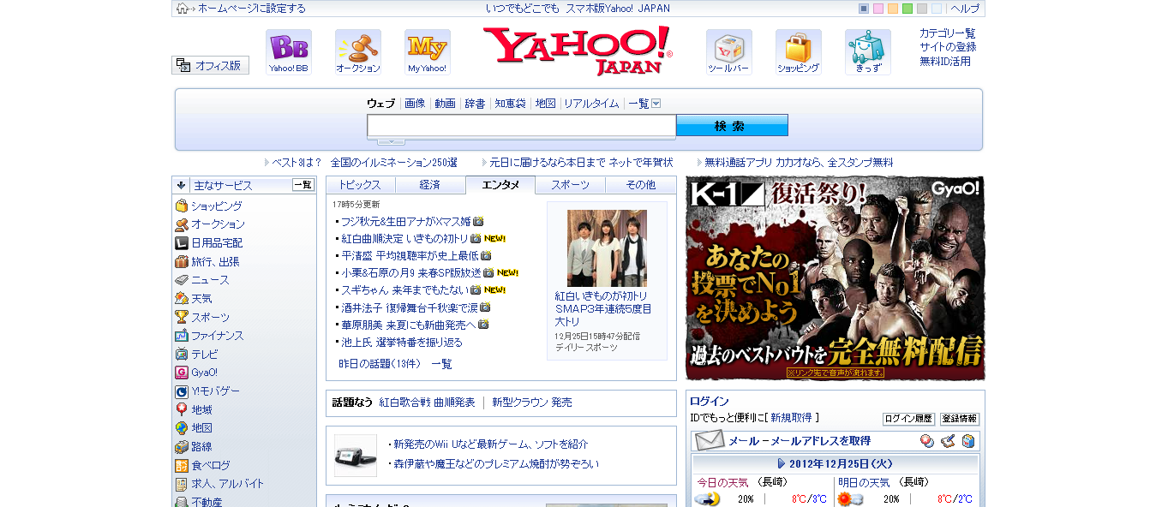This screenshot has height=507, width=1156.
Task: Click tomorrow's weather sun icon
Action: pyautogui.click(x=850, y=498)
